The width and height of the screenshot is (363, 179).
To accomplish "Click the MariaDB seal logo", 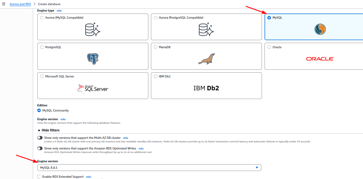I will tap(207, 59).
